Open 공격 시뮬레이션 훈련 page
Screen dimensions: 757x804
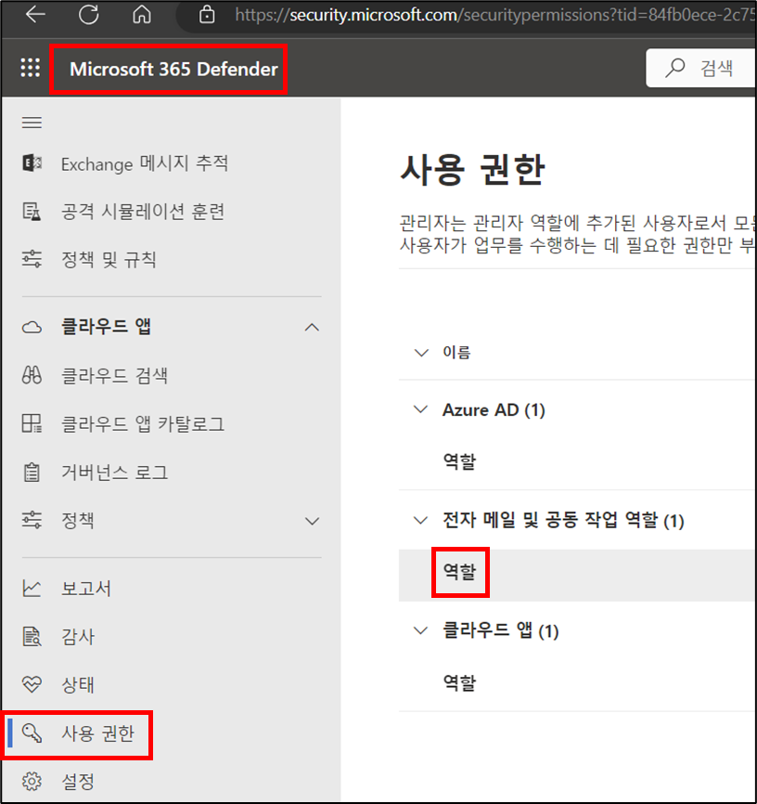(x=143, y=212)
